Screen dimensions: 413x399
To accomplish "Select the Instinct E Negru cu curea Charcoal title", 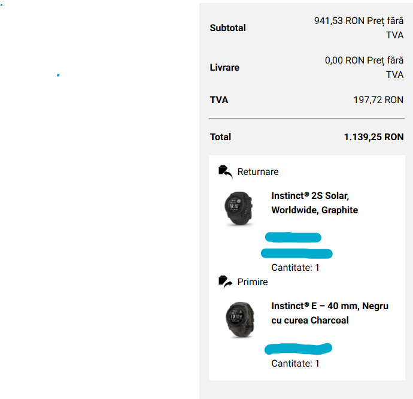I will pyautogui.click(x=330, y=313).
